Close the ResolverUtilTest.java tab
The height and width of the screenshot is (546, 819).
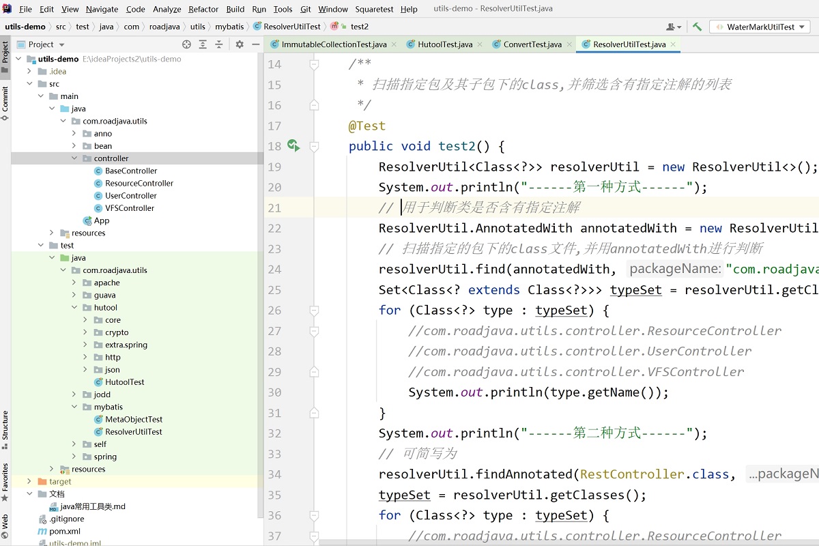point(673,44)
